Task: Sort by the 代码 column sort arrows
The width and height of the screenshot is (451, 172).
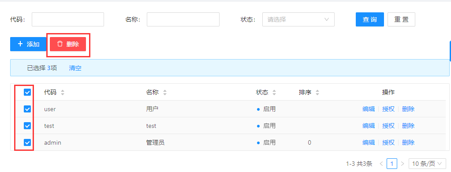Action: [x=63, y=93]
